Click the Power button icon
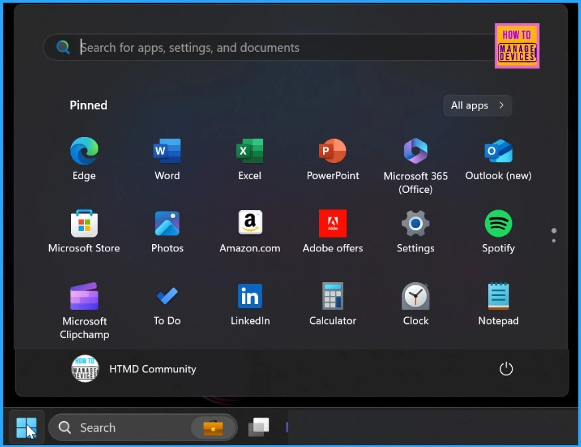Screen dimensions: 581x447 (x=506, y=369)
